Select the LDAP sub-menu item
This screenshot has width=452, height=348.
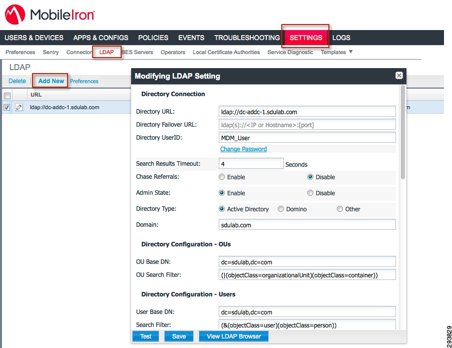pyautogui.click(x=107, y=52)
